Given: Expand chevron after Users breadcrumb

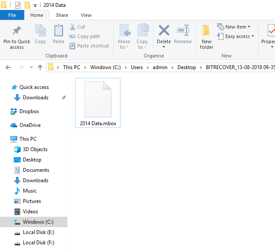Looking at the screenshot, I should pos(148,67).
